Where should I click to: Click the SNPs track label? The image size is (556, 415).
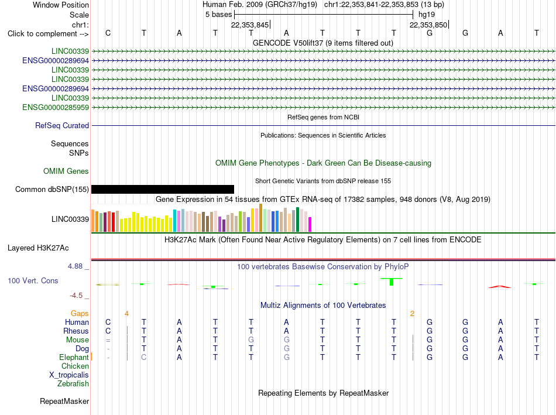79,153
